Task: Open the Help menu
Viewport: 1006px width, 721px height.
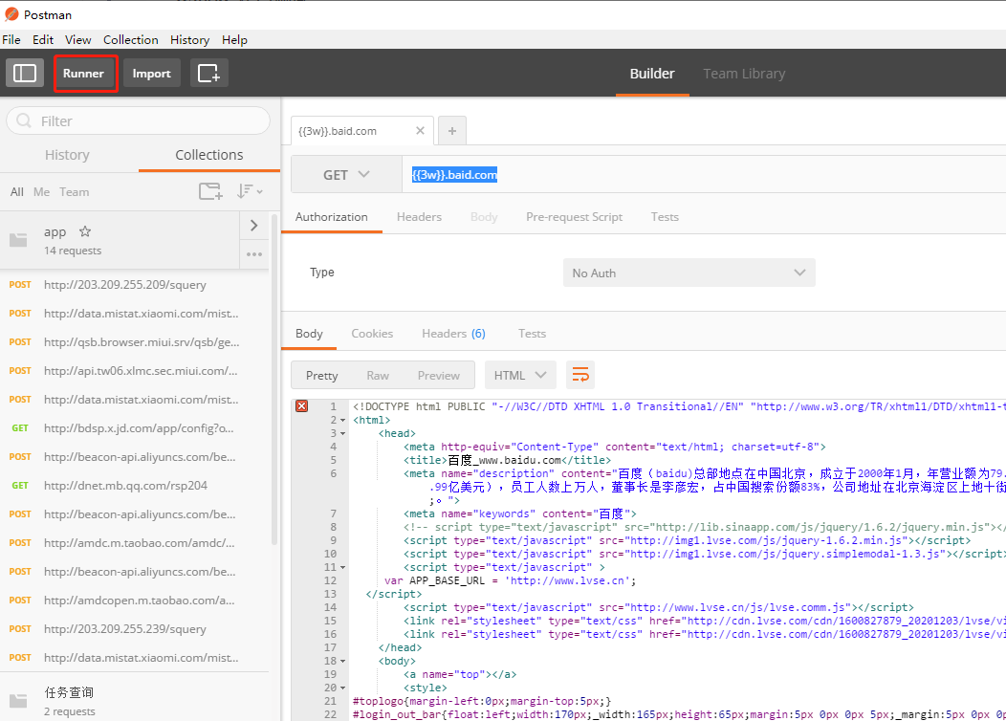Action: click(235, 40)
